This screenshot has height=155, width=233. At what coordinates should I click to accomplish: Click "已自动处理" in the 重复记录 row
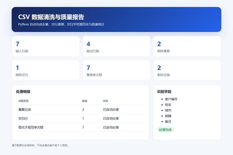tap(111, 110)
